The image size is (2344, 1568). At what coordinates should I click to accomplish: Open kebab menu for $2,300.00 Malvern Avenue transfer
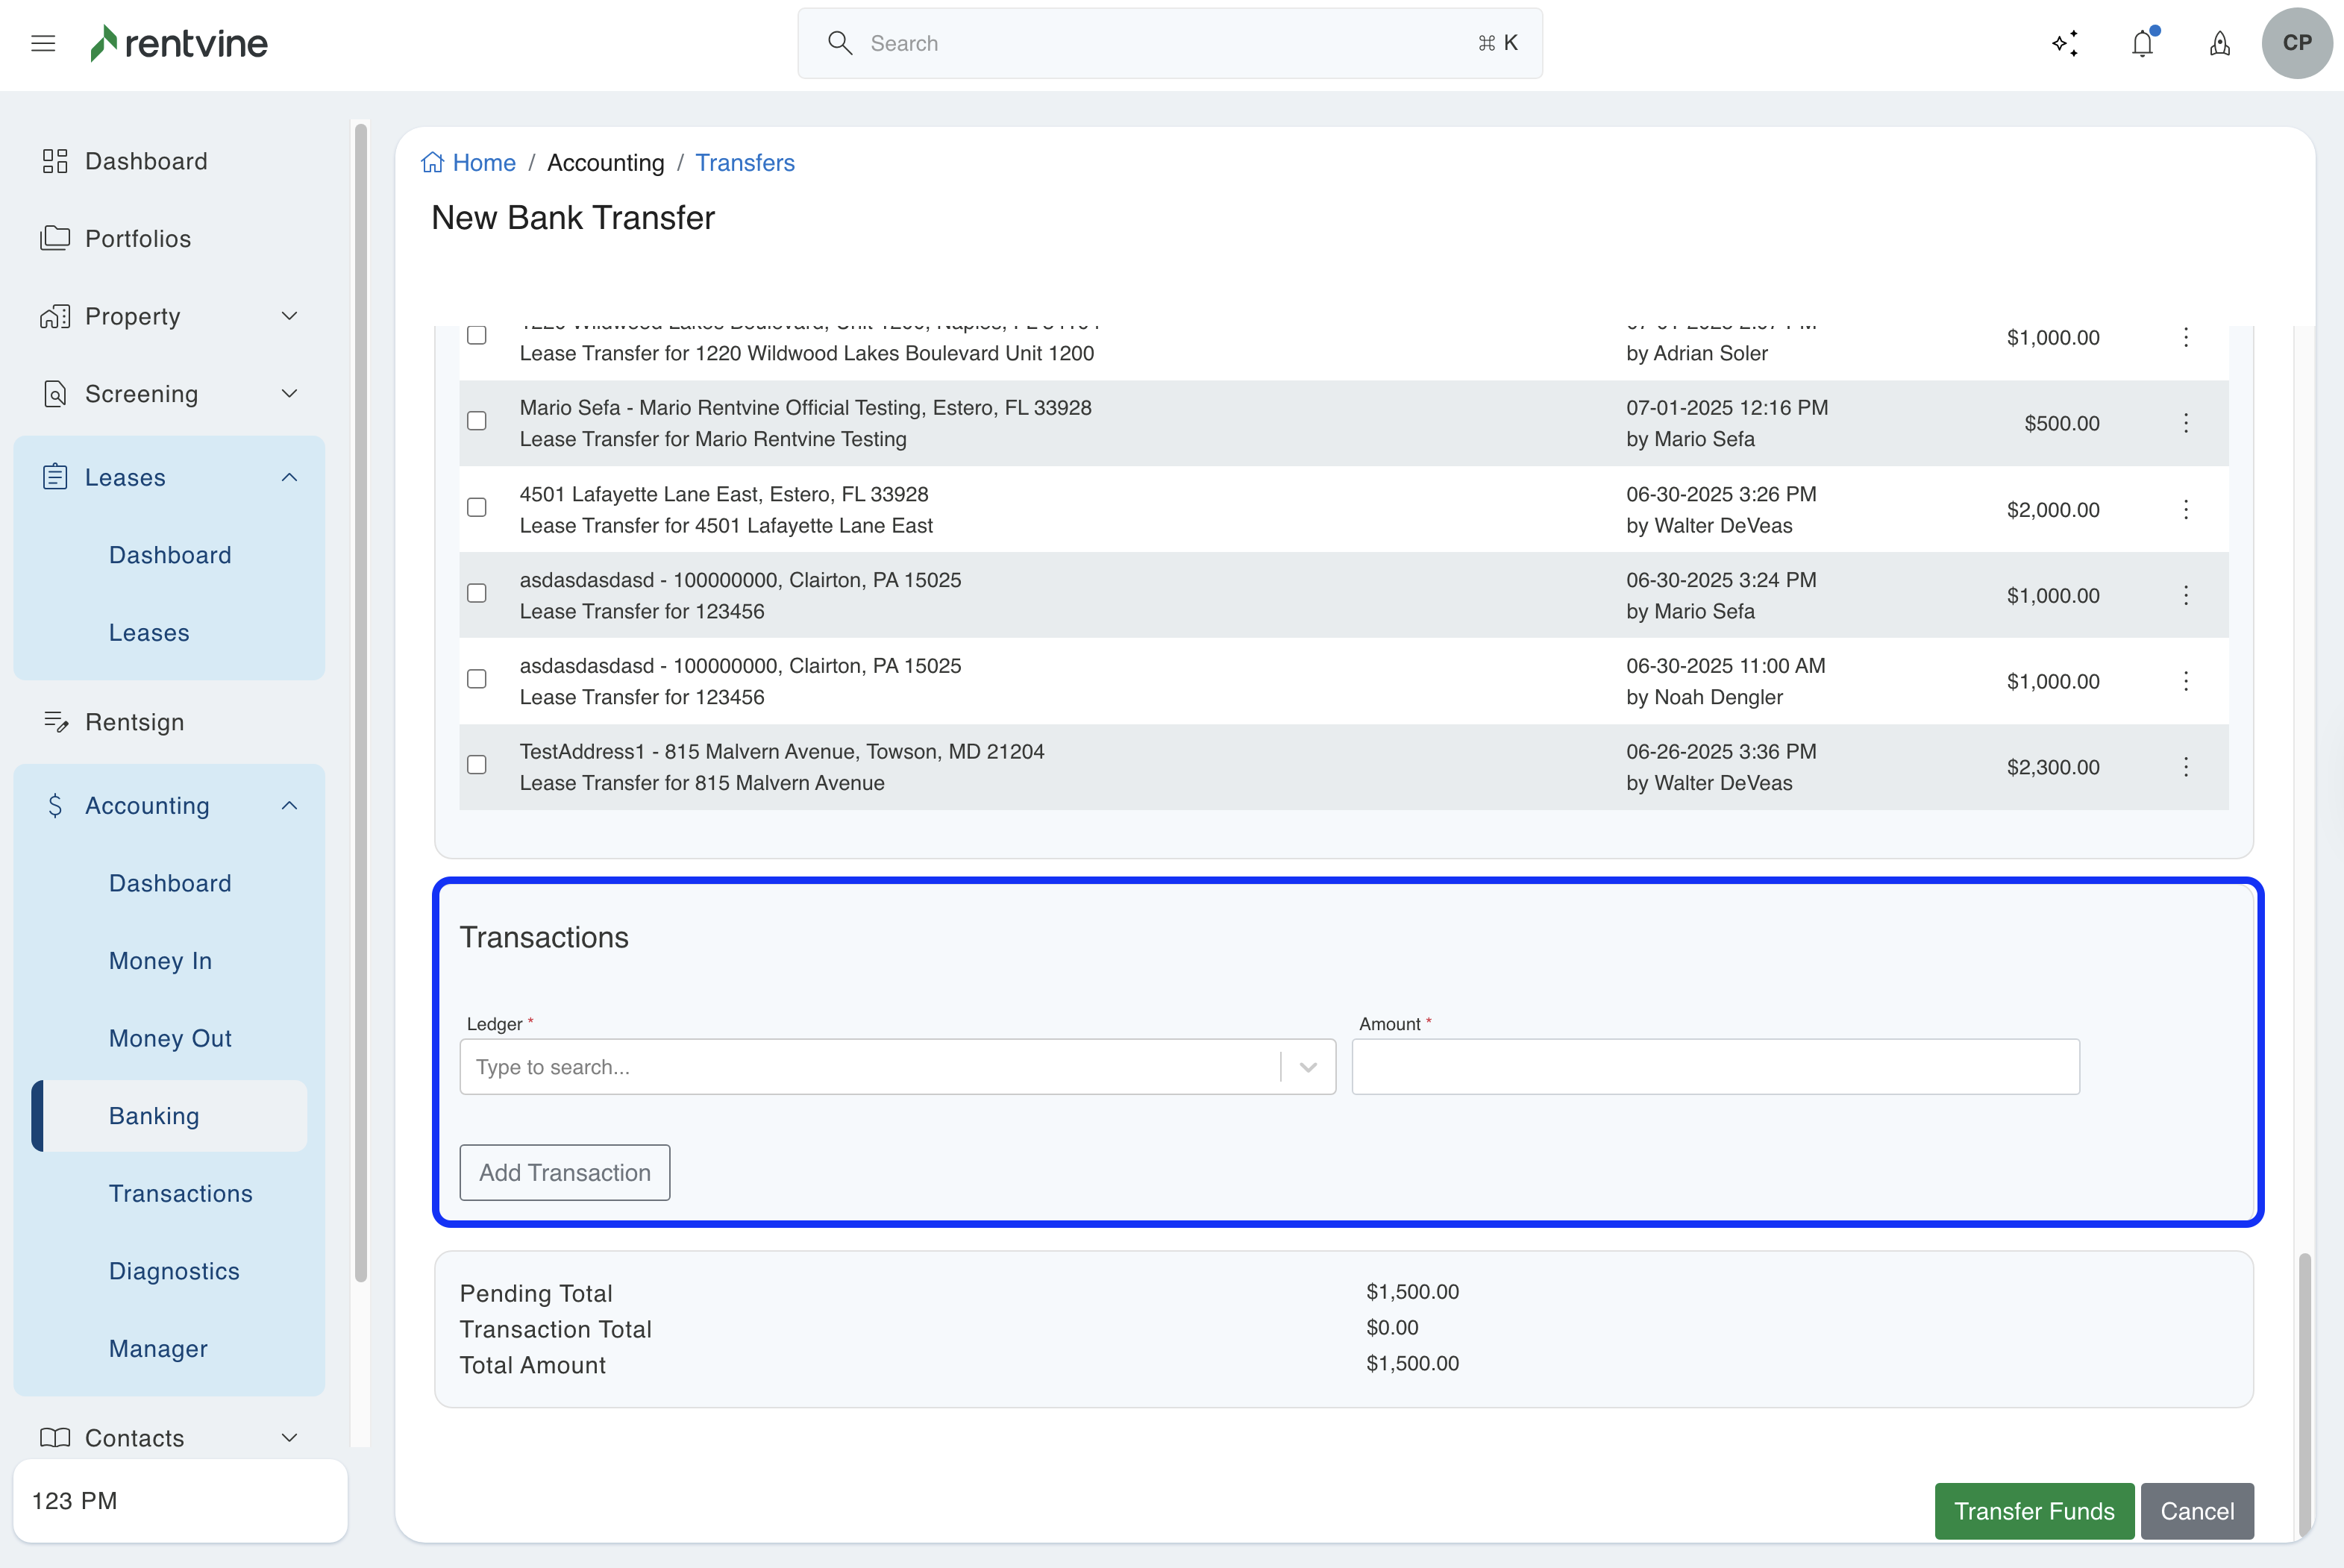[x=2185, y=767]
